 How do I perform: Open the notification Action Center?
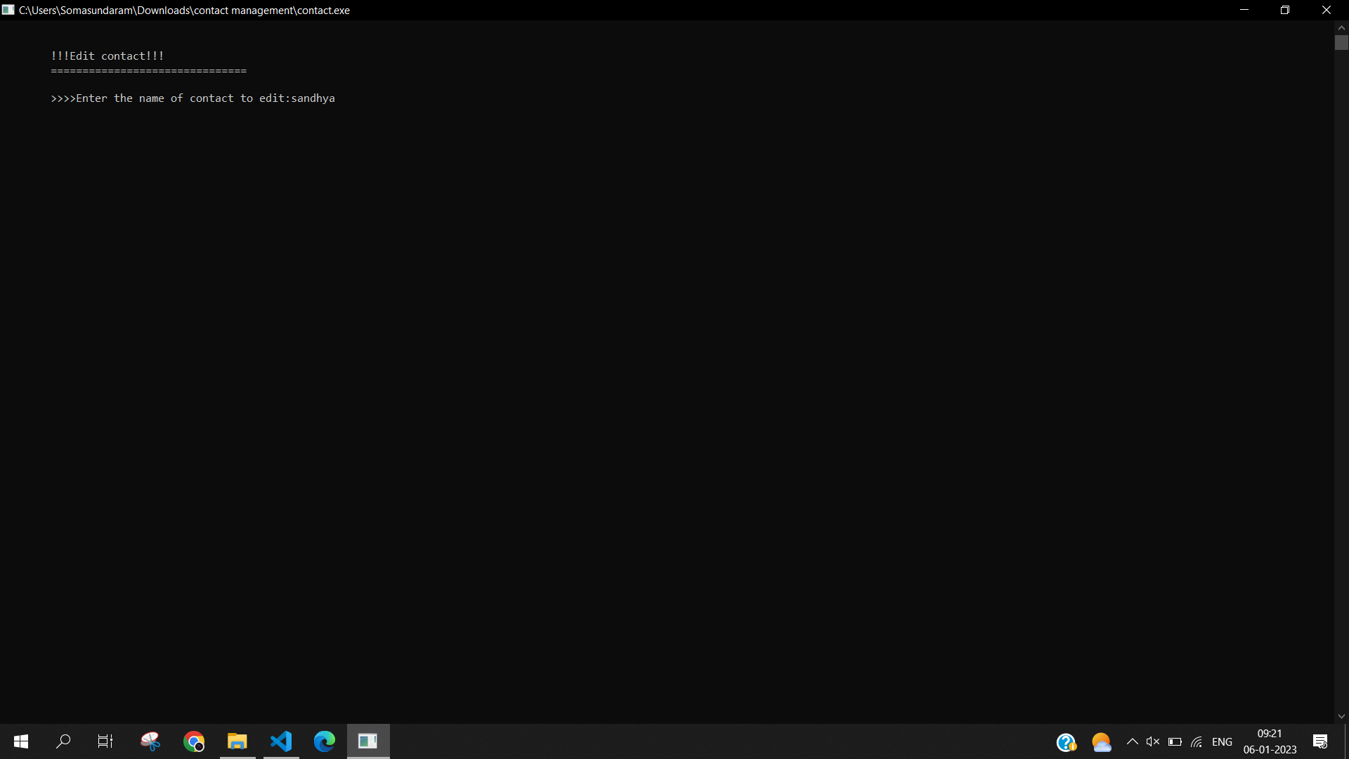click(x=1319, y=741)
